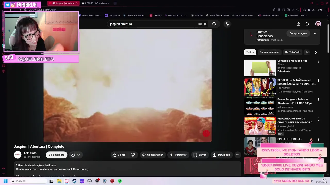The height and width of the screenshot is (185, 330).
Task: Open menu for PROVANDO OS NOVOS CHOCOLATES video
Action: click(x=319, y=119)
